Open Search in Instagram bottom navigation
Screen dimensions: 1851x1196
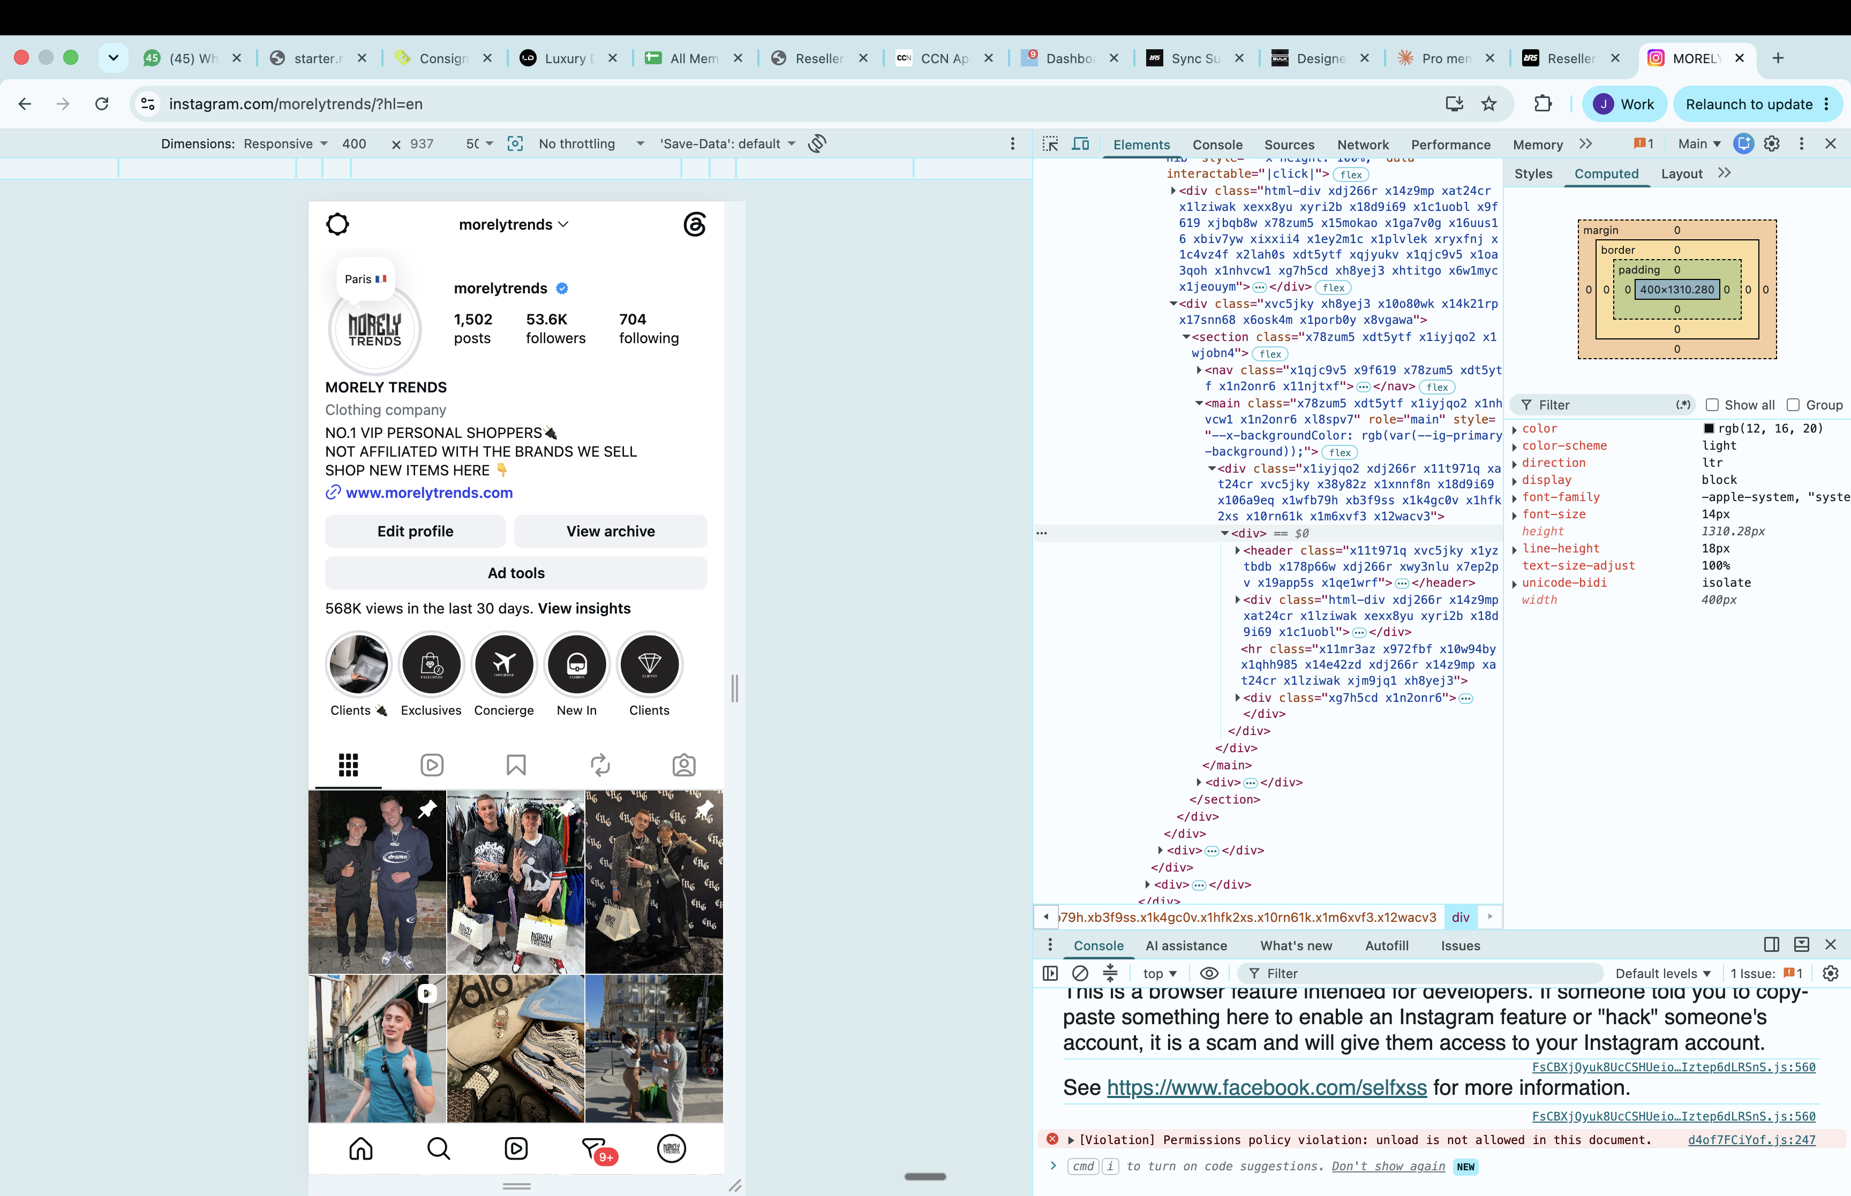pyautogui.click(x=438, y=1149)
